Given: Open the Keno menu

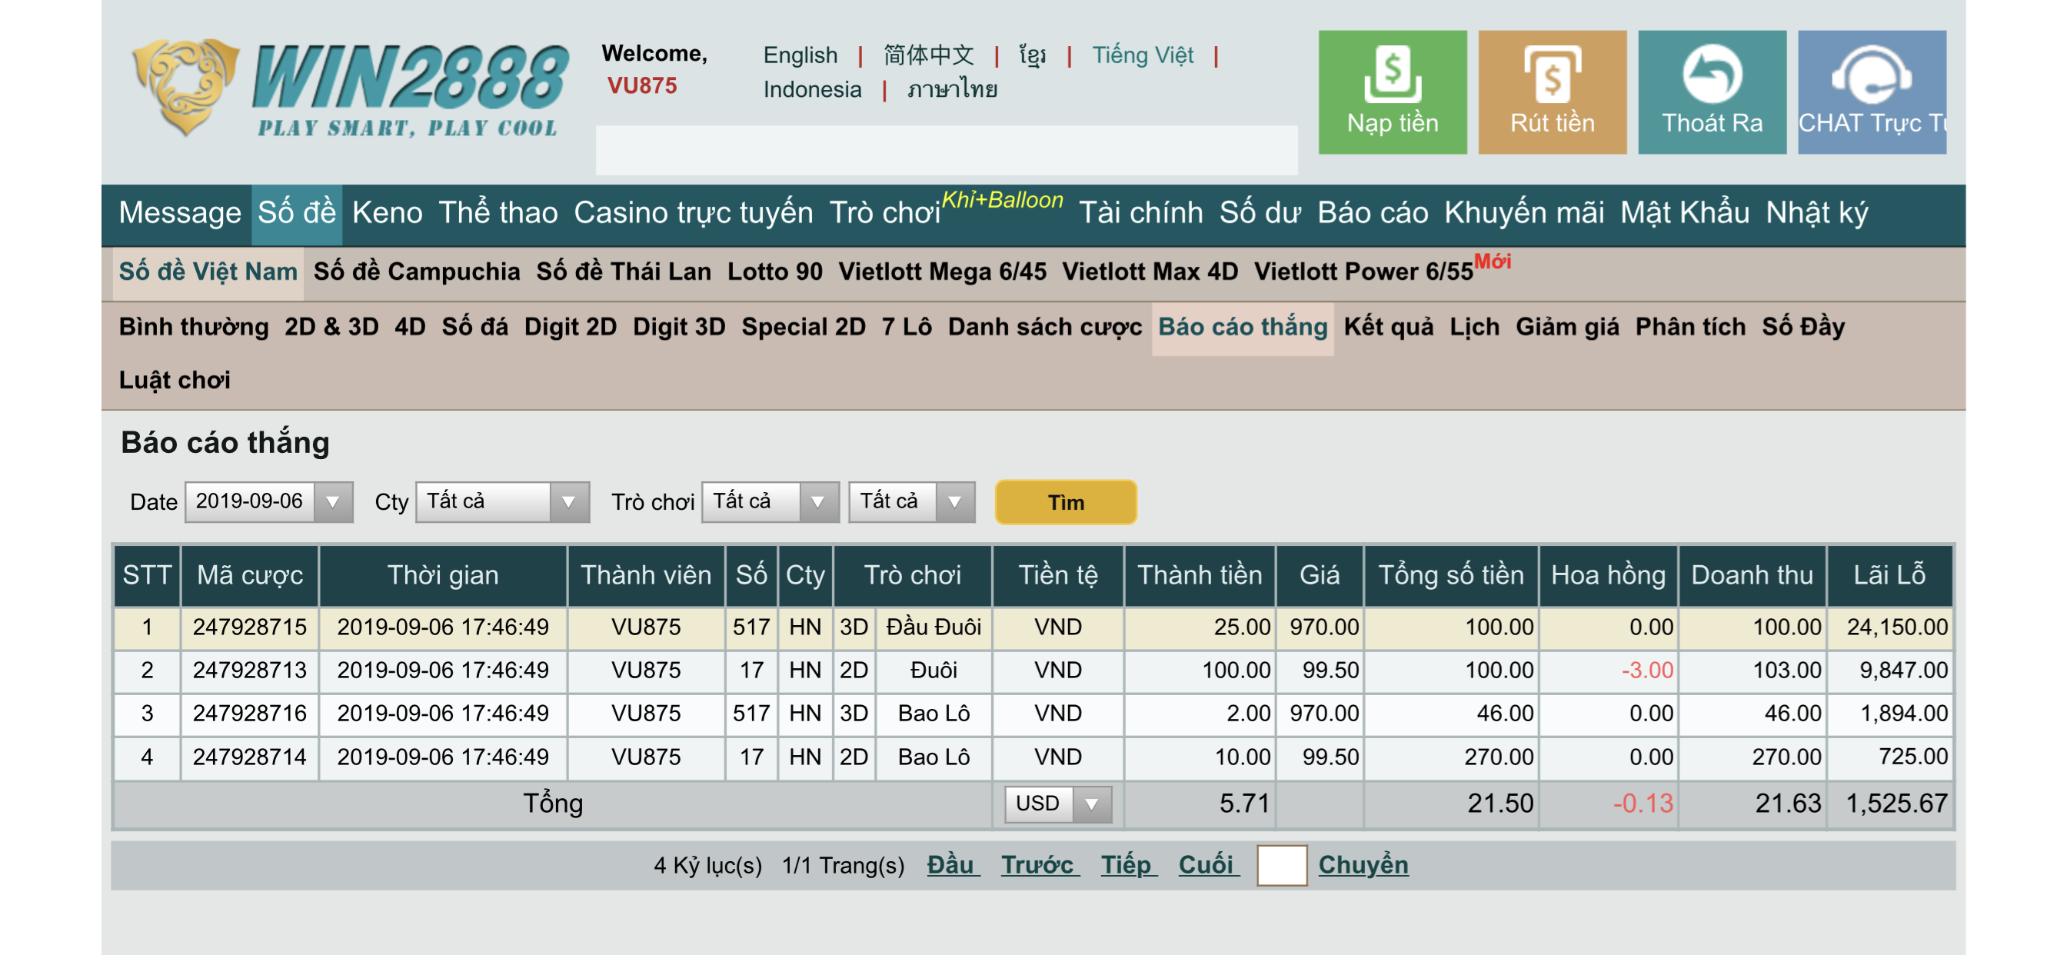Looking at the screenshot, I should click(387, 213).
